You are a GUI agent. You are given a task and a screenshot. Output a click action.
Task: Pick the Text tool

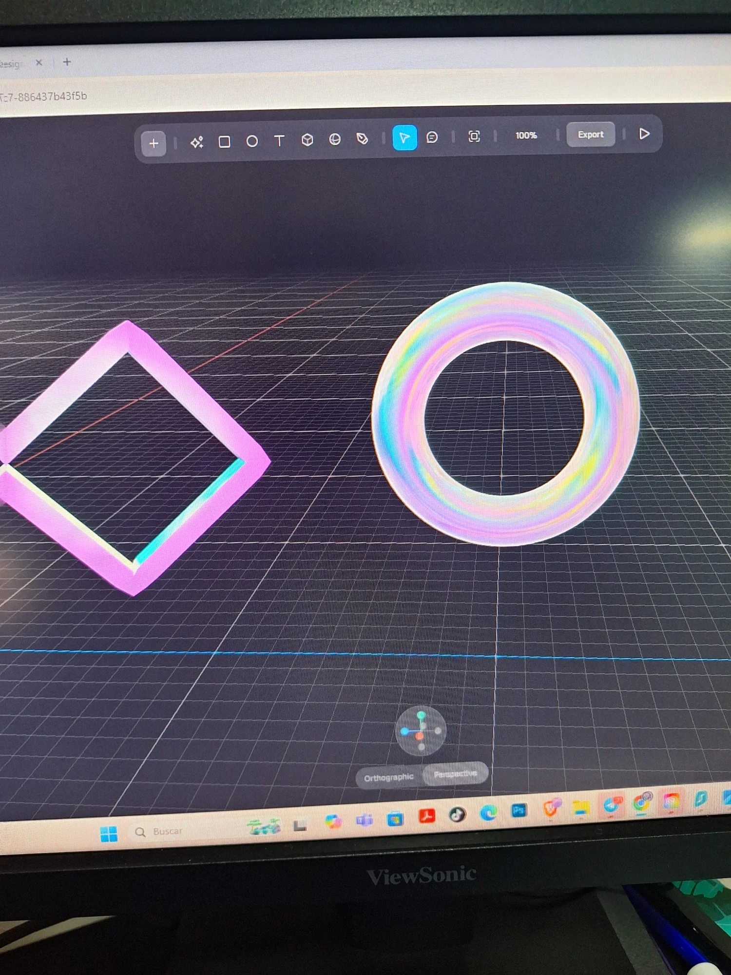[279, 141]
